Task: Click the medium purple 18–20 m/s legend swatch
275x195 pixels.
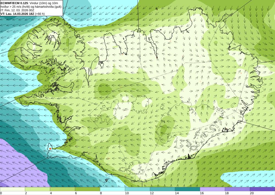Action: pyautogui.click(x=237, y=189)
